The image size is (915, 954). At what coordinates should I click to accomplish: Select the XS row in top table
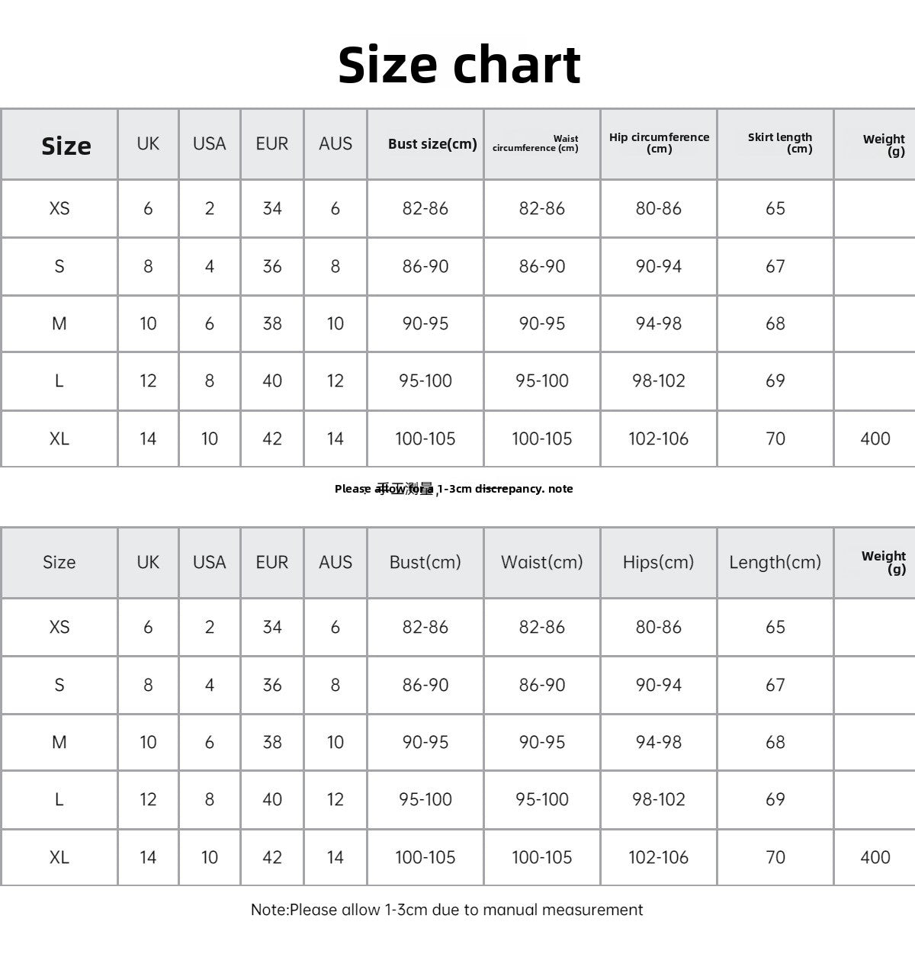pyautogui.click(x=457, y=208)
